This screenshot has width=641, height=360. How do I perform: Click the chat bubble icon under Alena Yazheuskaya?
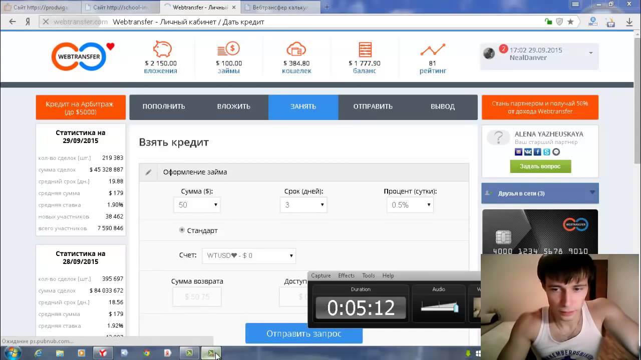pos(556,152)
